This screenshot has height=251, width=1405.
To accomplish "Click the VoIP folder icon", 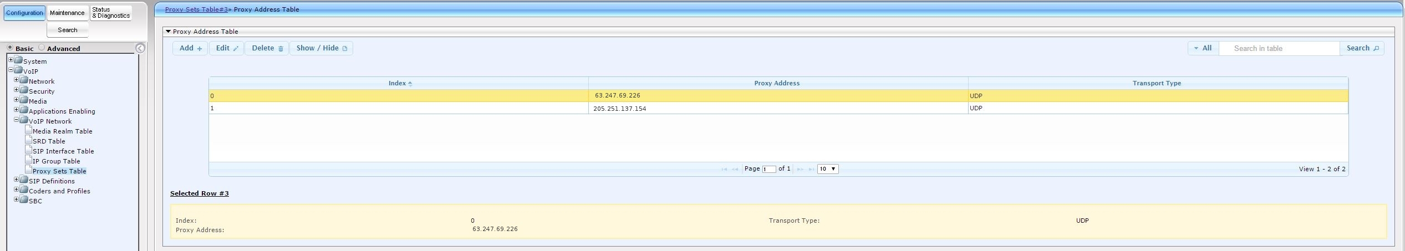I will coord(18,70).
